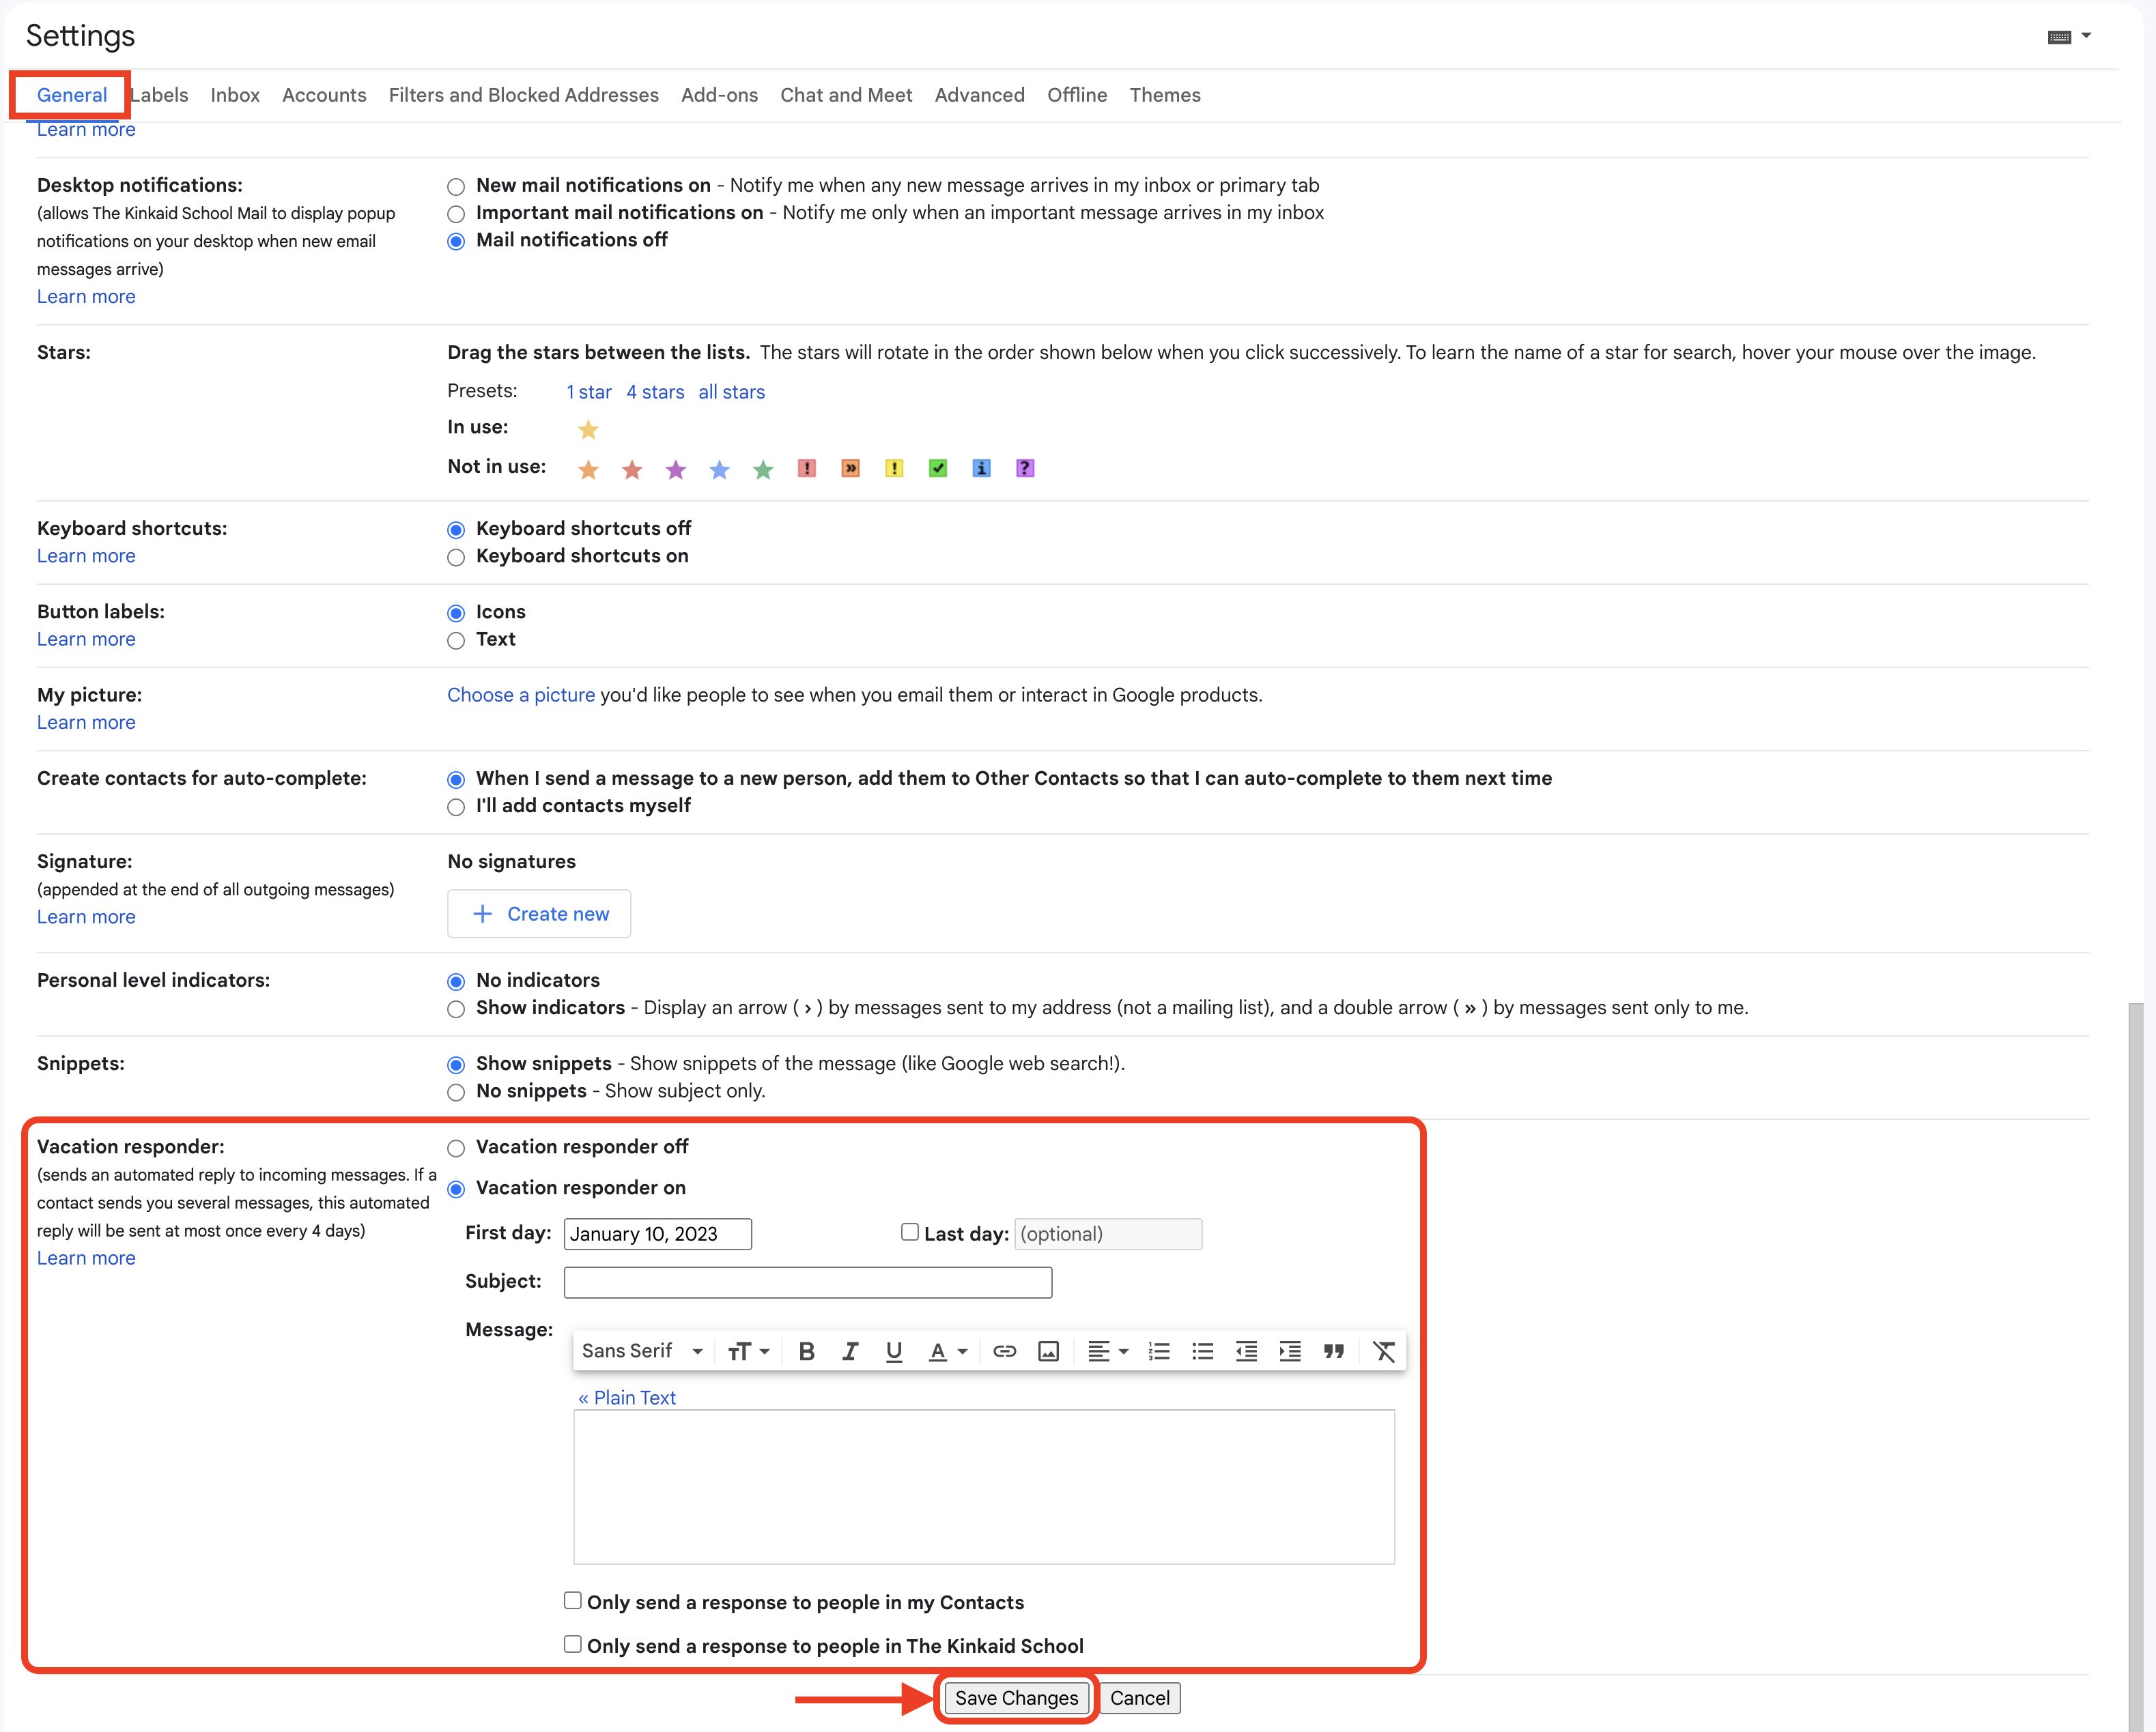The image size is (2156, 1732).
Task: Insert a link using the link icon
Action: tap(1004, 1351)
